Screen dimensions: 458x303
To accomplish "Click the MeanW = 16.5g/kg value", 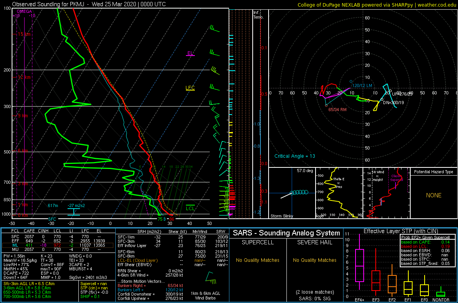I will [x=21, y=261].
